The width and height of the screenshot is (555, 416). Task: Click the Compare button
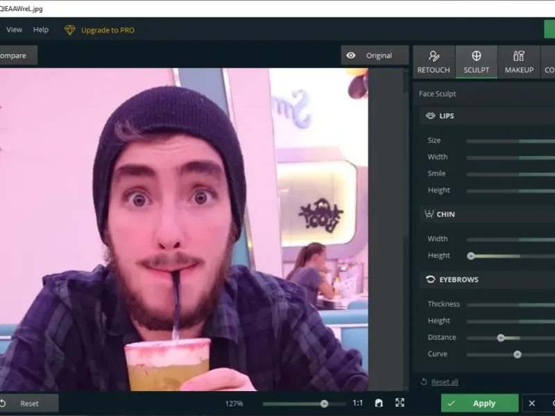(x=18, y=55)
